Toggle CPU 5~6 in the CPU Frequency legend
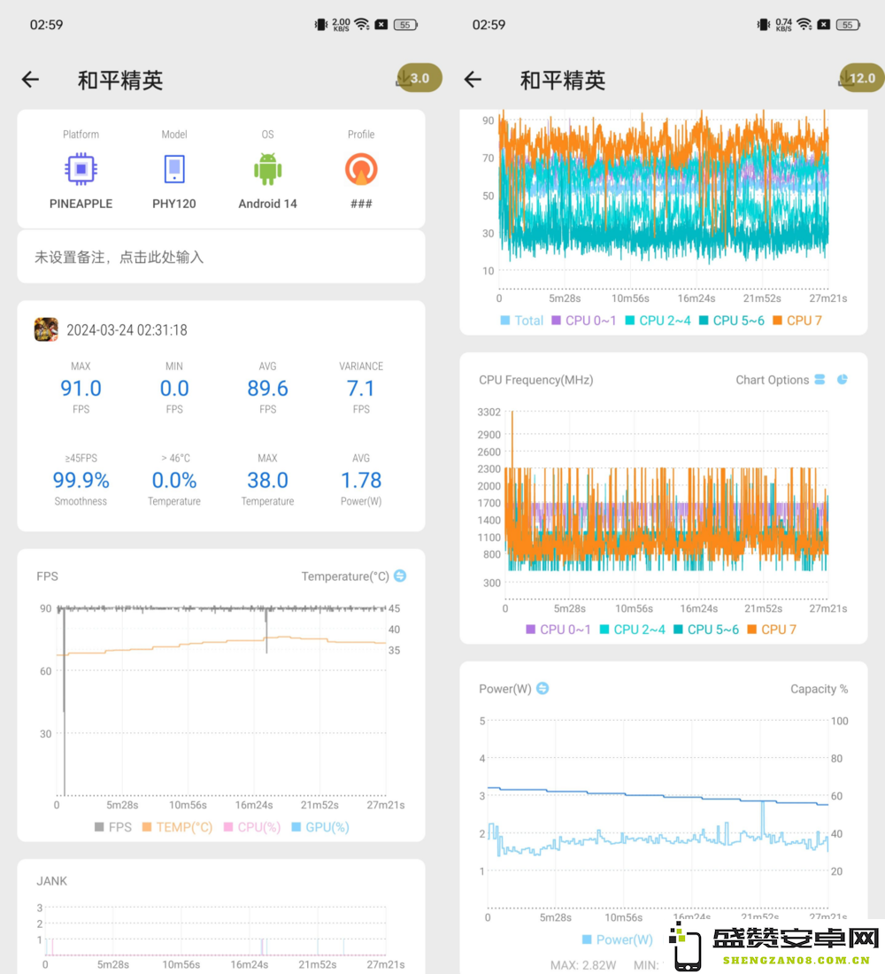Screen dimensions: 885x974 tap(706, 630)
